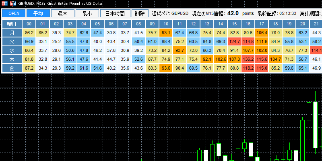Screen dimensions: 322x161
Task: Click the 最終記録: 05:13:33 text
Action: (x=277, y=14)
